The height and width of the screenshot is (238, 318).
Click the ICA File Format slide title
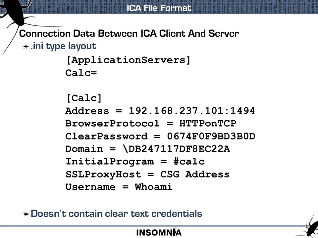pyautogui.click(x=159, y=8)
